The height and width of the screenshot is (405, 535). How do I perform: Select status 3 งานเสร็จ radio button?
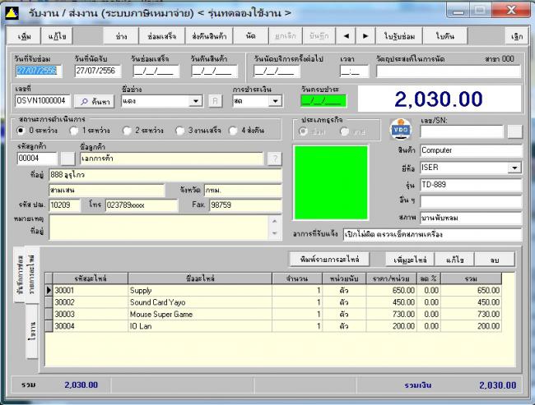180,130
